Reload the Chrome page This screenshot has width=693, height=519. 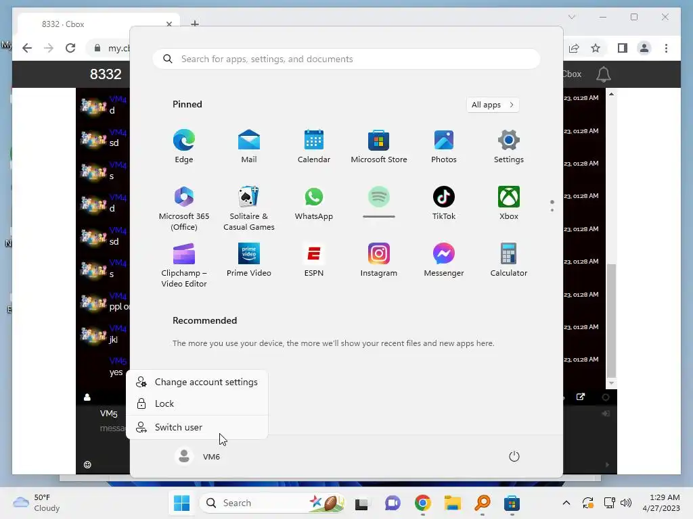(x=70, y=48)
